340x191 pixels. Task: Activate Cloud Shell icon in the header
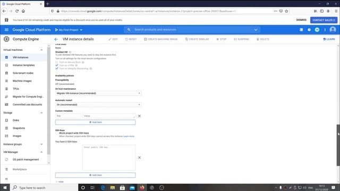[301, 30]
